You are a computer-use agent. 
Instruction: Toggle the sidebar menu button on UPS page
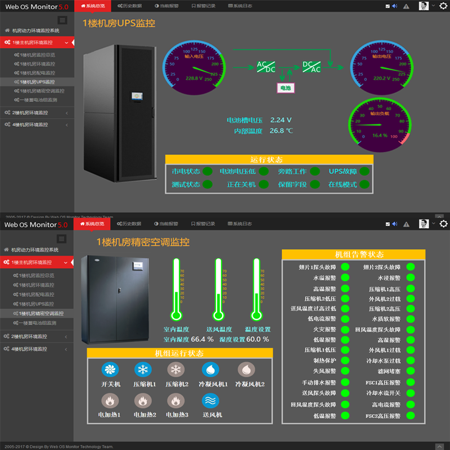(x=62, y=20)
